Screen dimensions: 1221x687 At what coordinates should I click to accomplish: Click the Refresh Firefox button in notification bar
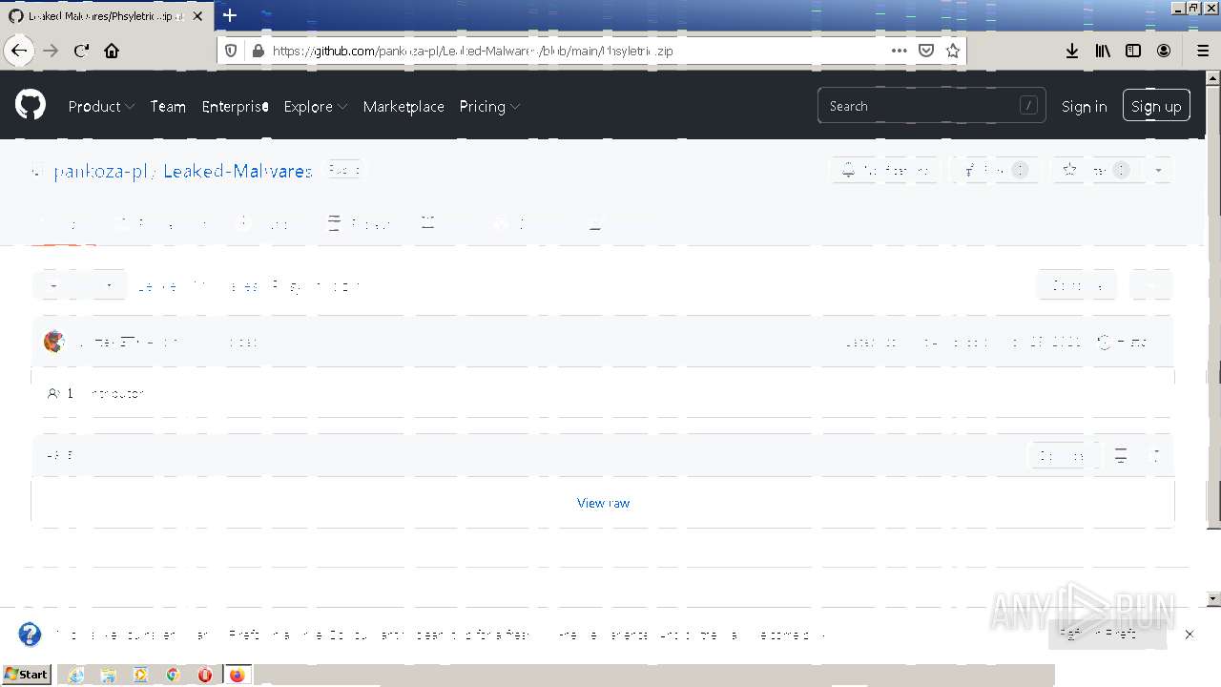click(x=1107, y=634)
